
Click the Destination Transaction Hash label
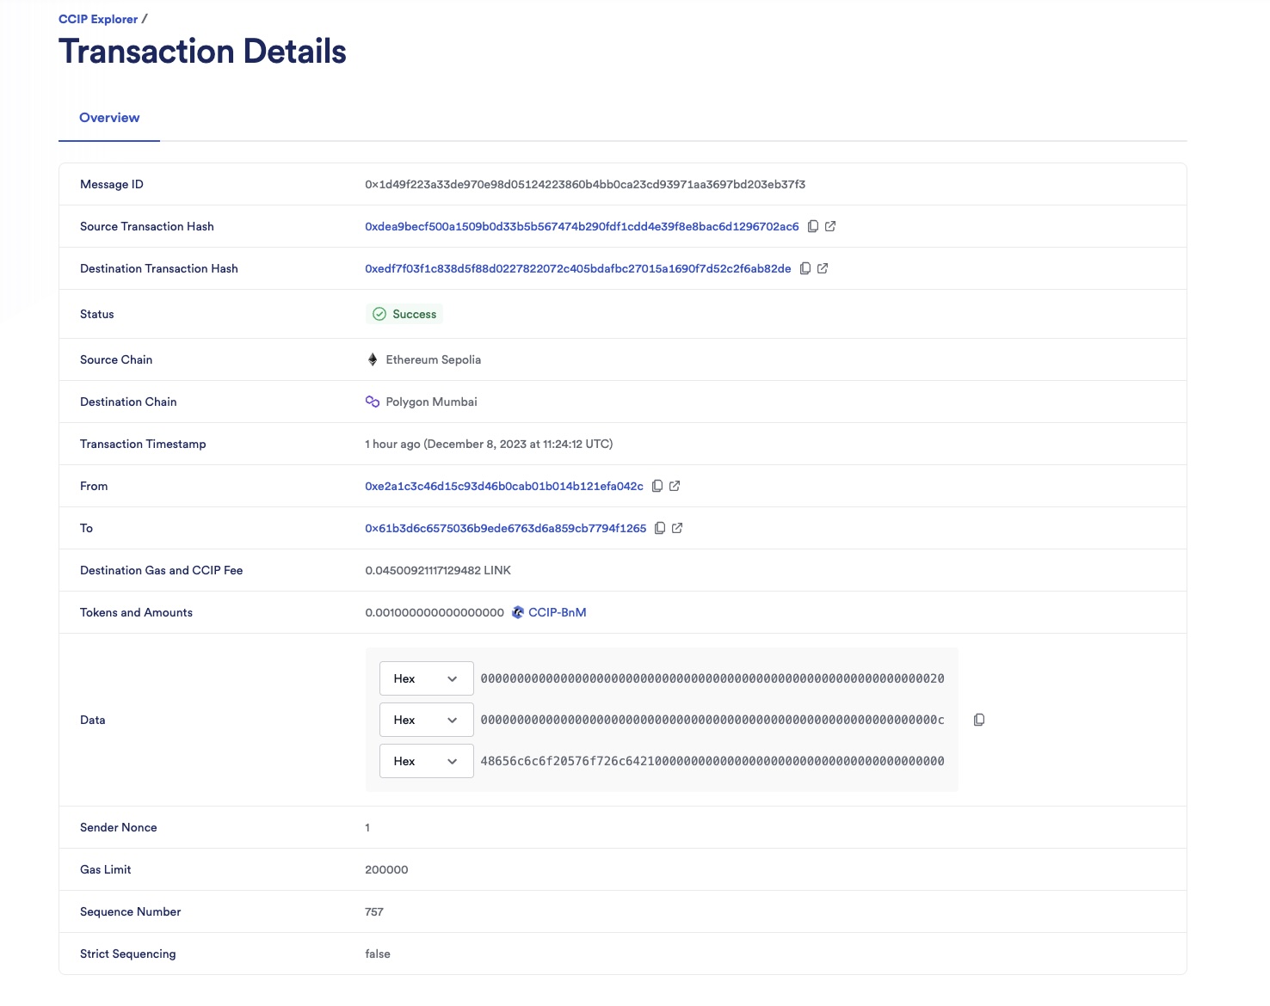click(x=159, y=269)
